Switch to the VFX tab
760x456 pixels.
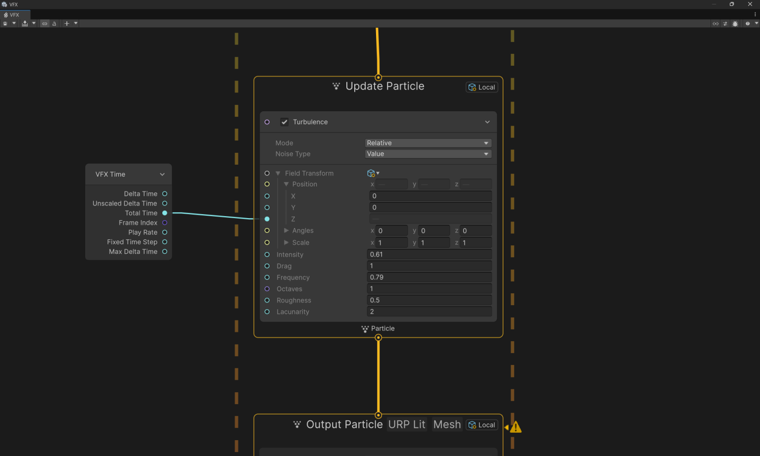[14, 14]
